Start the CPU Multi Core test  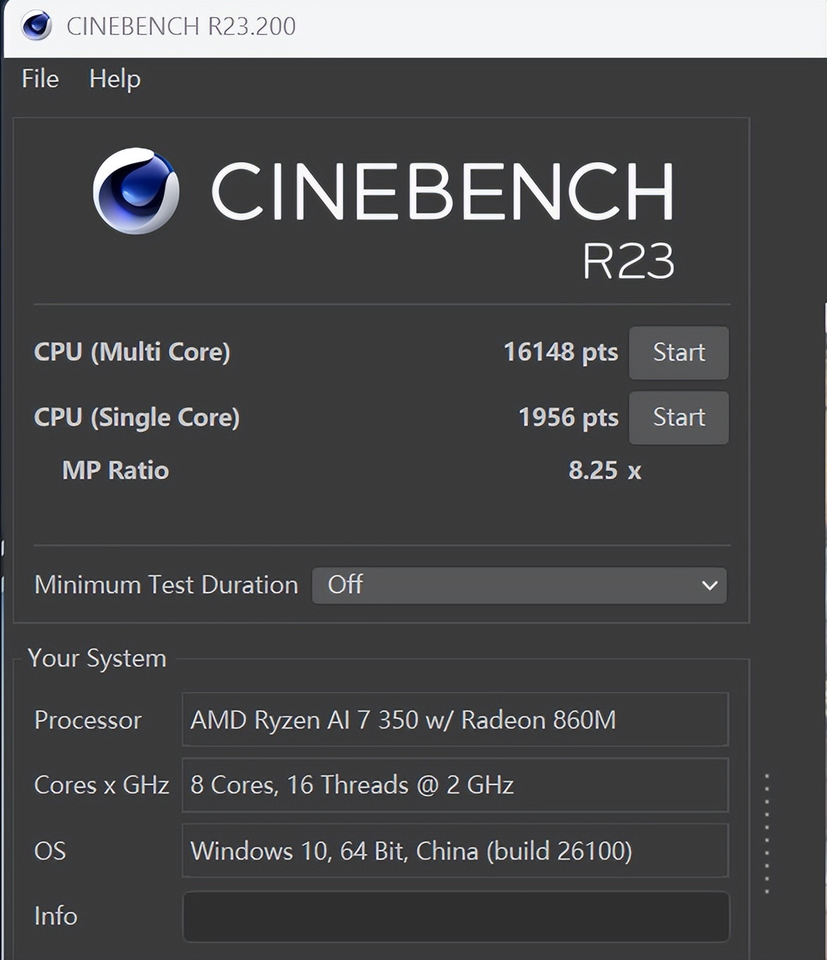tap(678, 352)
